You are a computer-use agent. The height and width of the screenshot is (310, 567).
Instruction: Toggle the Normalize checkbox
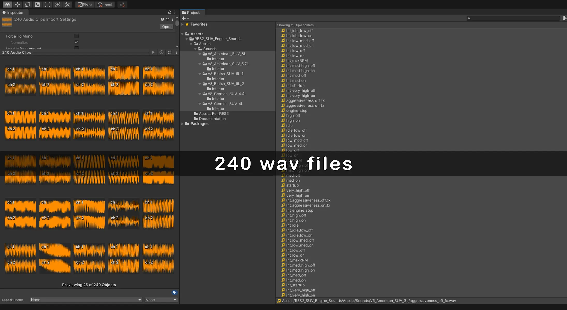pyautogui.click(x=76, y=42)
